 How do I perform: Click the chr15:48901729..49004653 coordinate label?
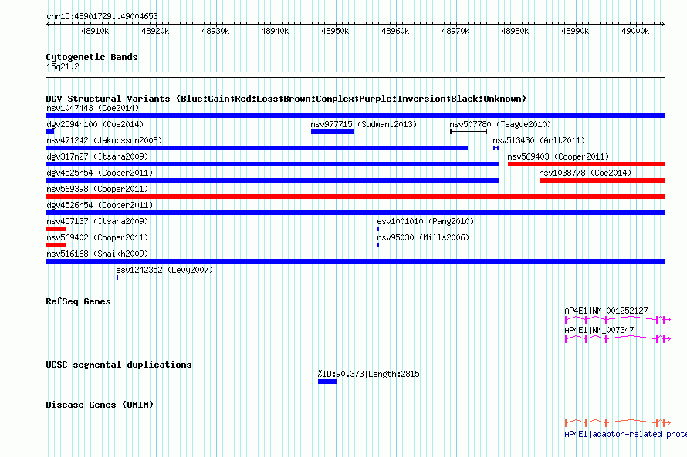(102, 16)
